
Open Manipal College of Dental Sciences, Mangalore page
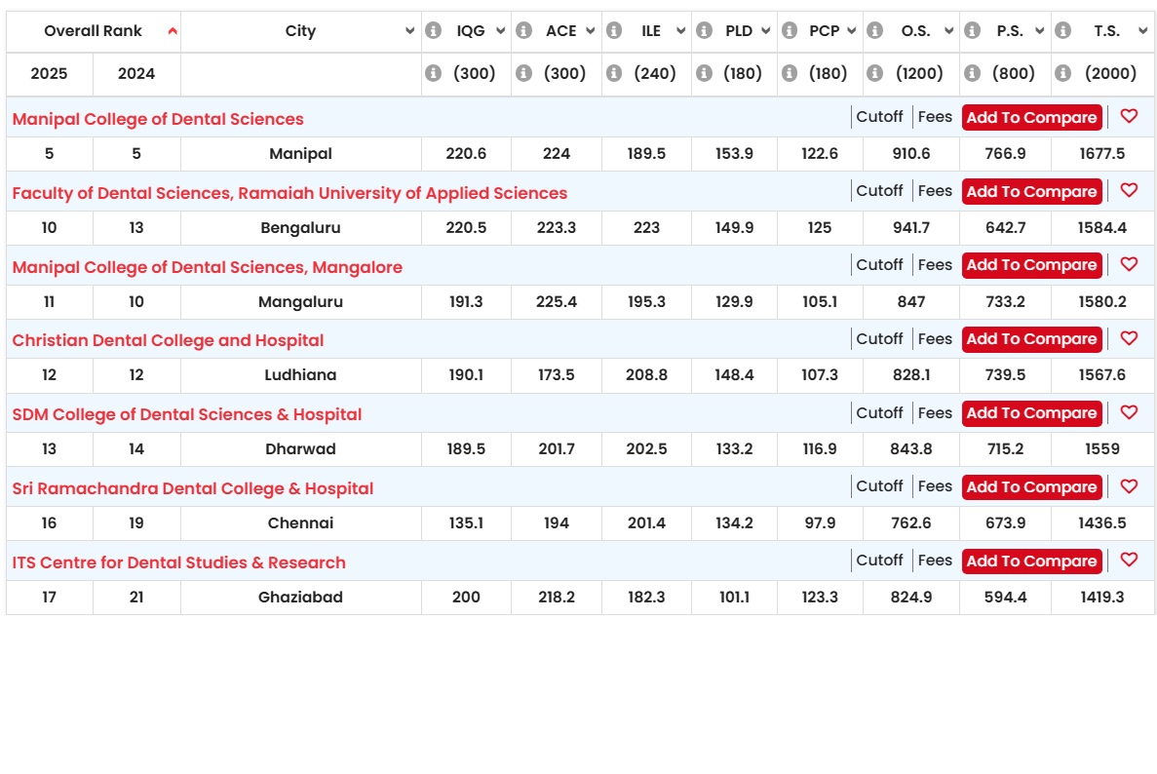(208, 267)
